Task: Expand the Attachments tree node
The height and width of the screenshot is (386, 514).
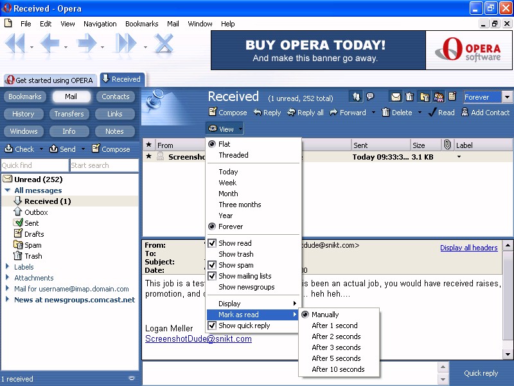Action: pyautogui.click(x=8, y=277)
